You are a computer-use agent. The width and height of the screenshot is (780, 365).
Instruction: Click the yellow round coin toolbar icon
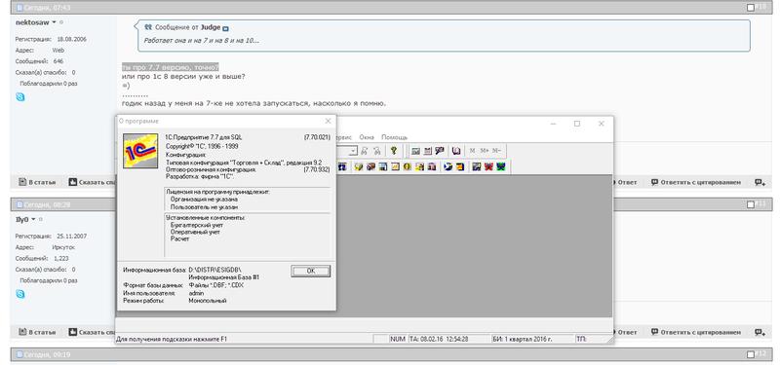click(407, 166)
